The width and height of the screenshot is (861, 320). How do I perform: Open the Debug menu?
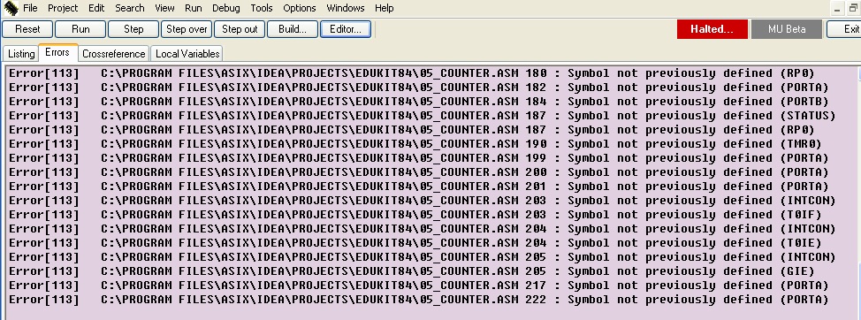pyautogui.click(x=226, y=8)
